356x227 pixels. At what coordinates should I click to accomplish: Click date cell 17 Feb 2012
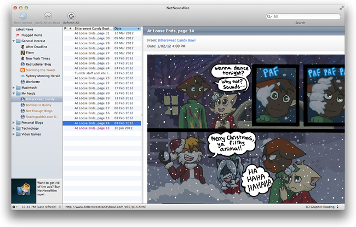pos(124,88)
